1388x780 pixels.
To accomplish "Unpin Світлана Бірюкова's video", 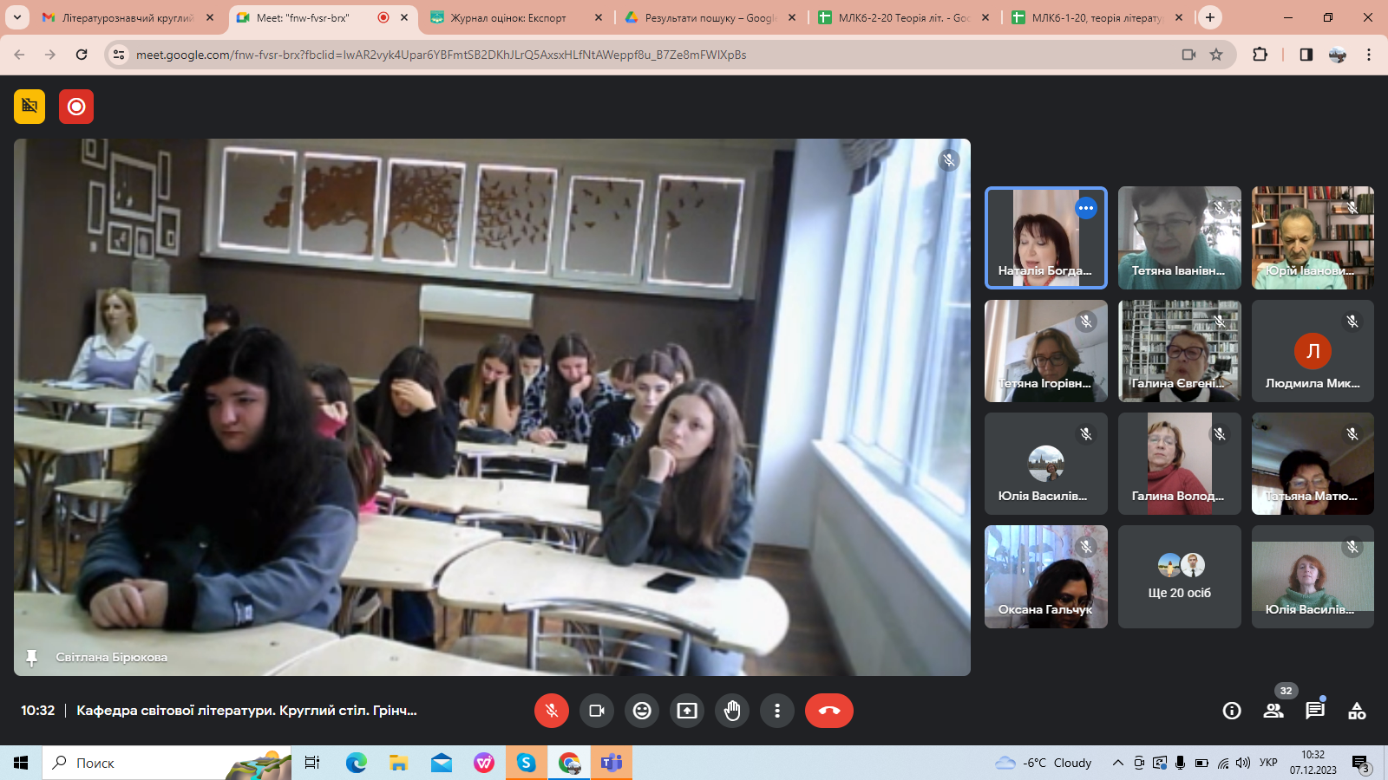I will pos(32,658).
